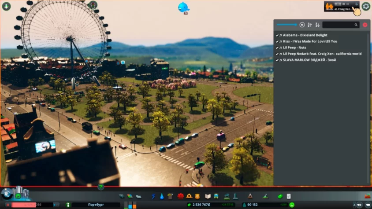Open the Police badge menu
The width and height of the screenshot is (372, 209).
pos(197,196)
